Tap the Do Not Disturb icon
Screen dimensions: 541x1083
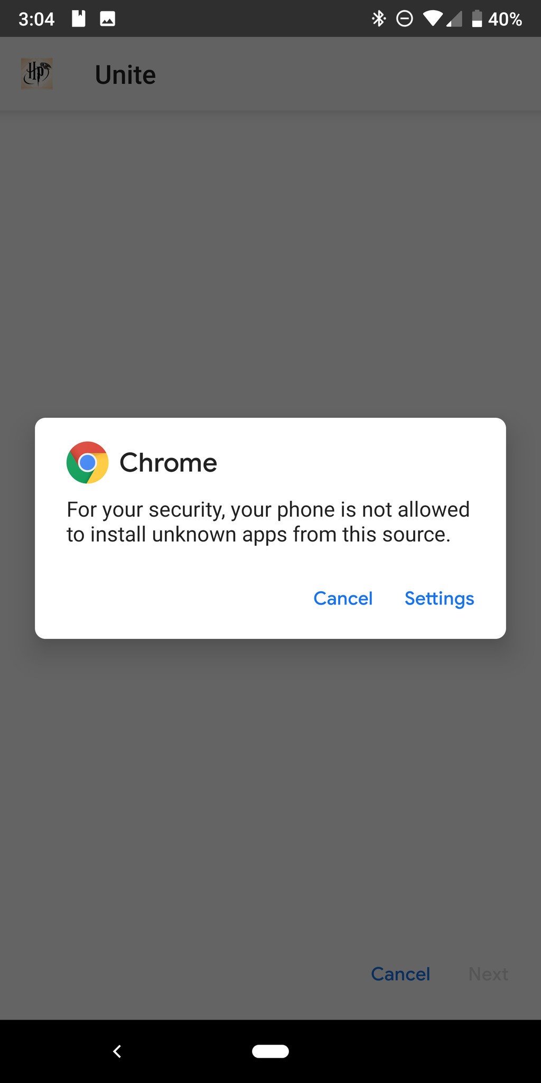[x=405, y=19]
